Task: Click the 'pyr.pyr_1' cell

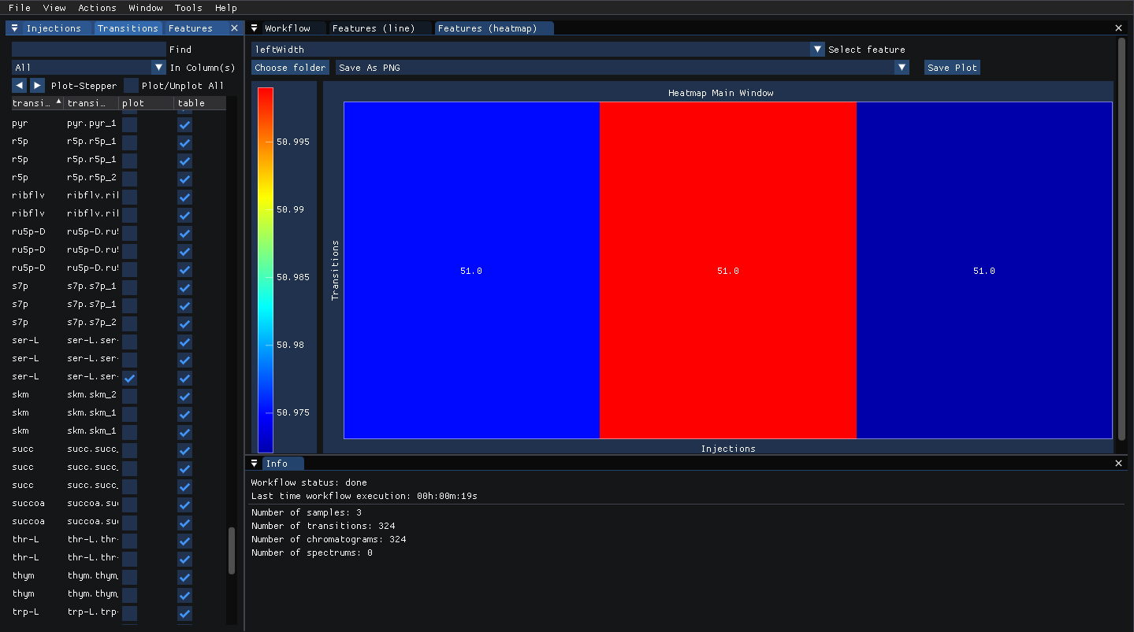Action: point(92,124)
